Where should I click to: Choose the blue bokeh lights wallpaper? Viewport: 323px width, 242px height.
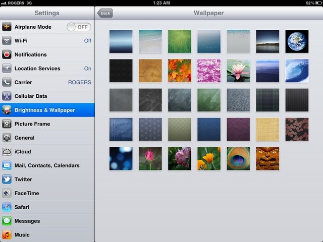[121, 159]
